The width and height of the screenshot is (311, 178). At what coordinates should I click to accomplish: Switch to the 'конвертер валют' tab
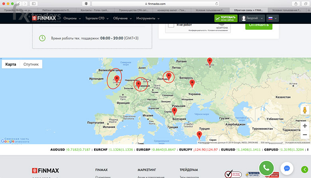click(x=172, y=10)
